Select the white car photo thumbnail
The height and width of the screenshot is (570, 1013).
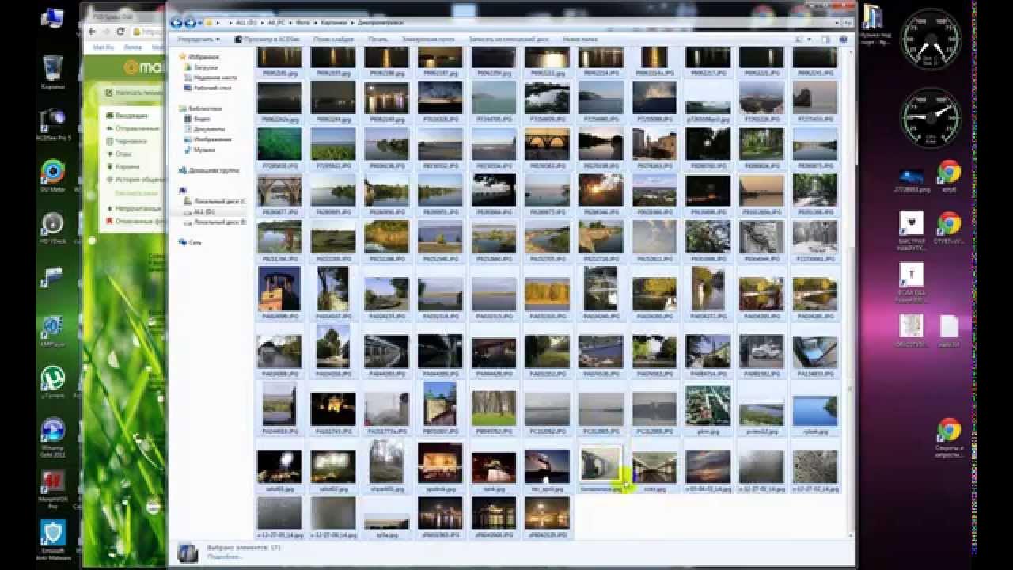[761, 350]
